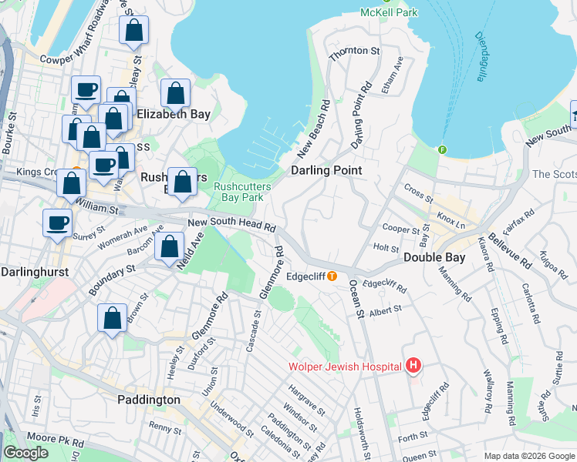
Task: Click the Knox Ln label
Action: point(450,220)
